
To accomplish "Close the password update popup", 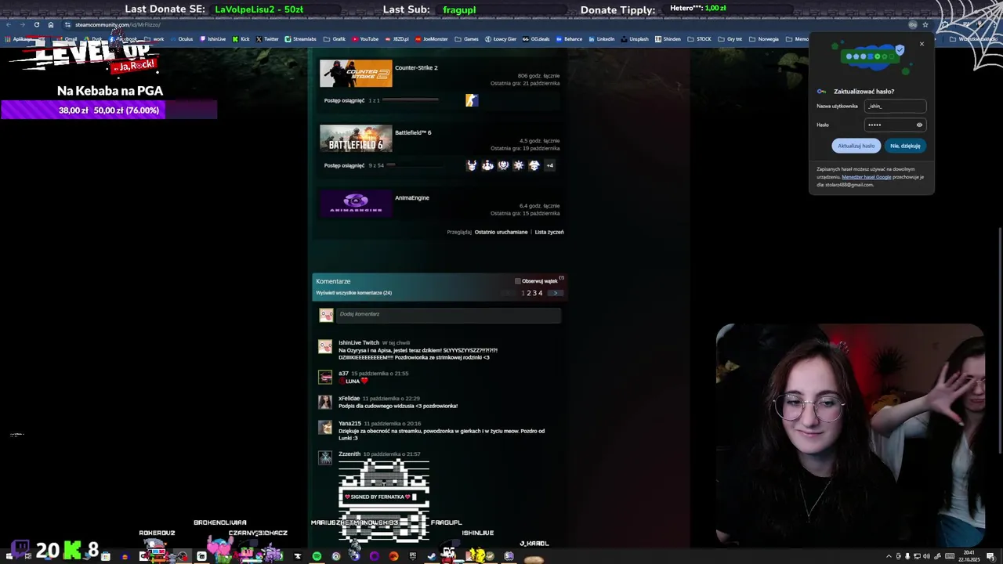I will tap(922, 44).
